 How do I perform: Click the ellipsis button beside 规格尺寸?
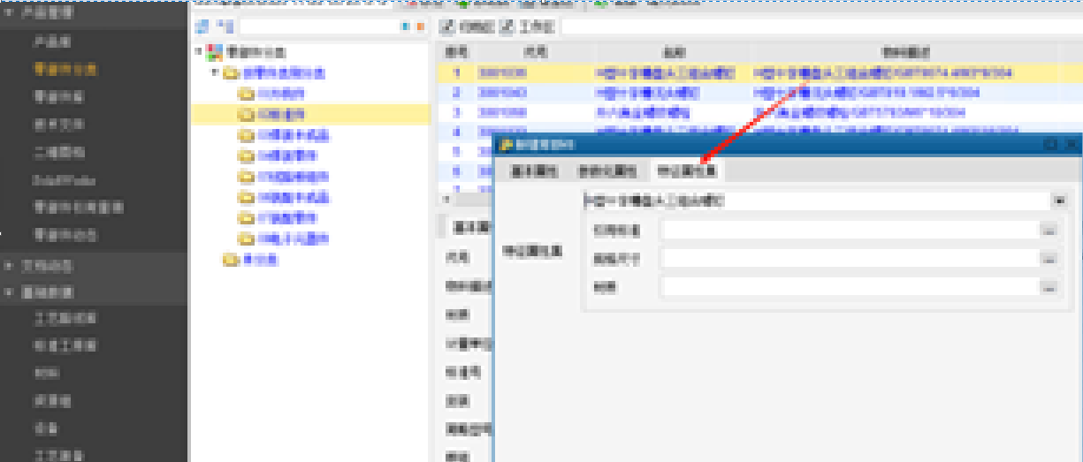(1049, 260)
